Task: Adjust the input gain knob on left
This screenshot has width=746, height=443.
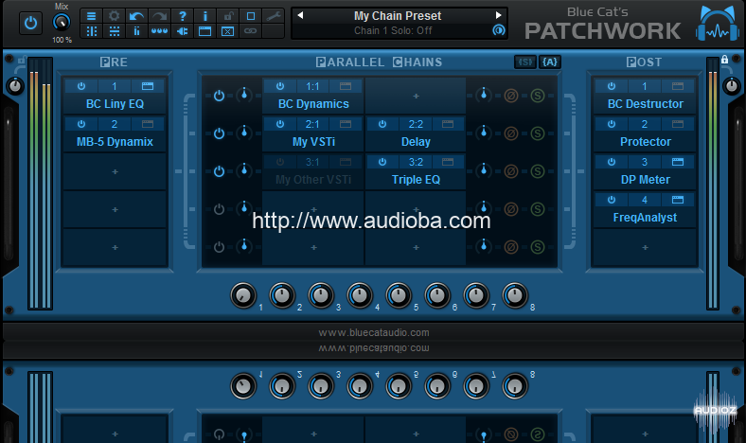Action: coord(15,86)
